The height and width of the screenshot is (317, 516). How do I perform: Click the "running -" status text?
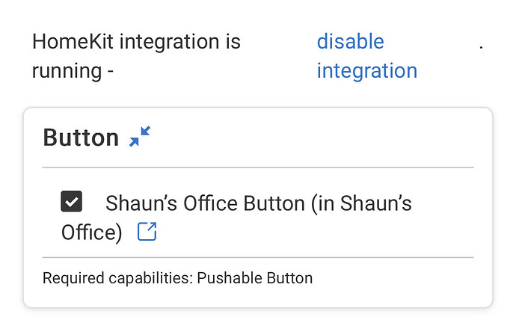click(73, 71)
